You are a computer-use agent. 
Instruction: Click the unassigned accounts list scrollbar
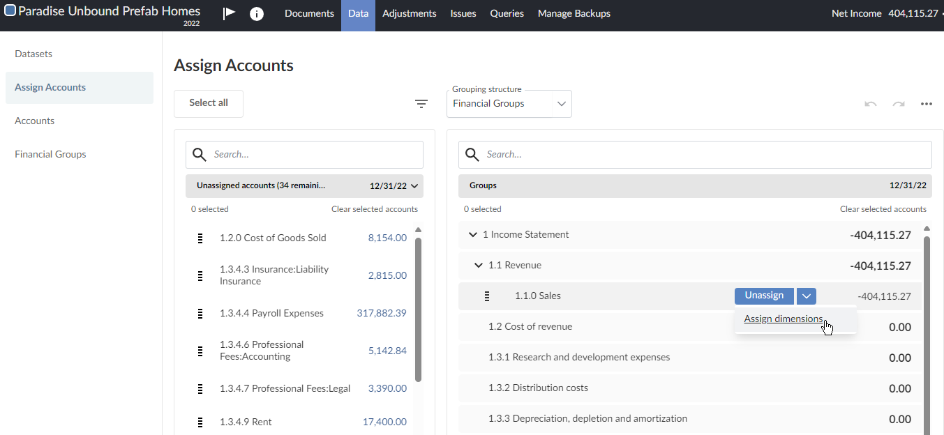point(418,310)
